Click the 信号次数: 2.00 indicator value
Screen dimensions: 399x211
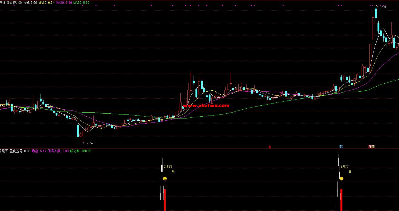(x=58, y=151)
